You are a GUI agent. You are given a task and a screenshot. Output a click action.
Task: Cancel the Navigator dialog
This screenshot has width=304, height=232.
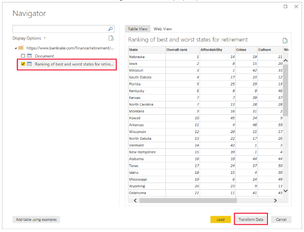point(281,220)
